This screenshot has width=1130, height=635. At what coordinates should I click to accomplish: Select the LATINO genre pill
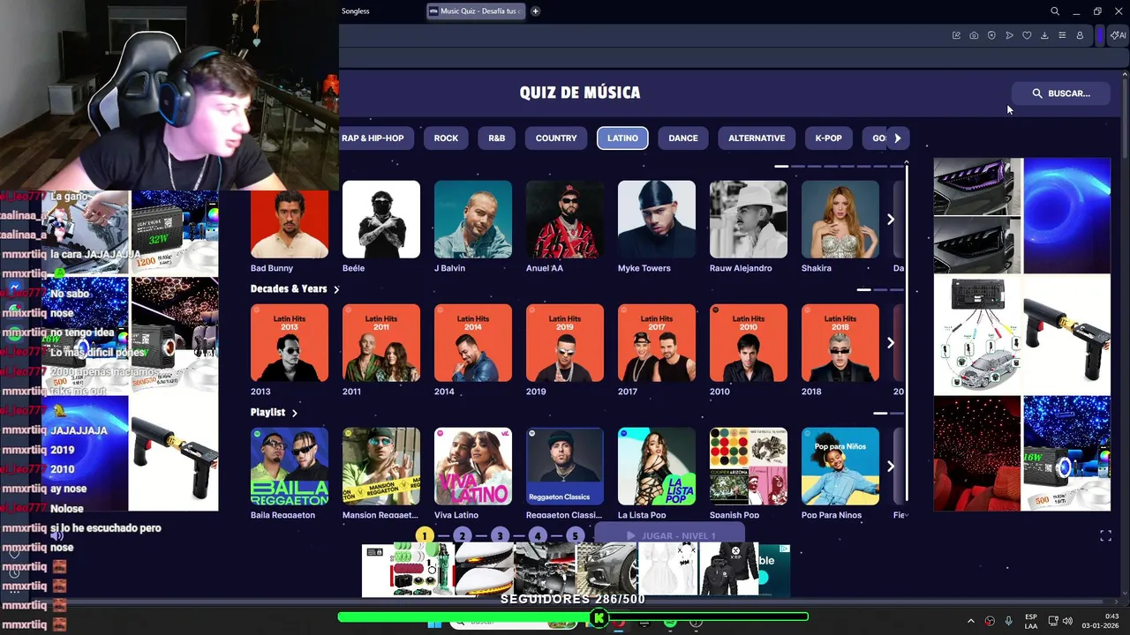(x=622, y=138)
